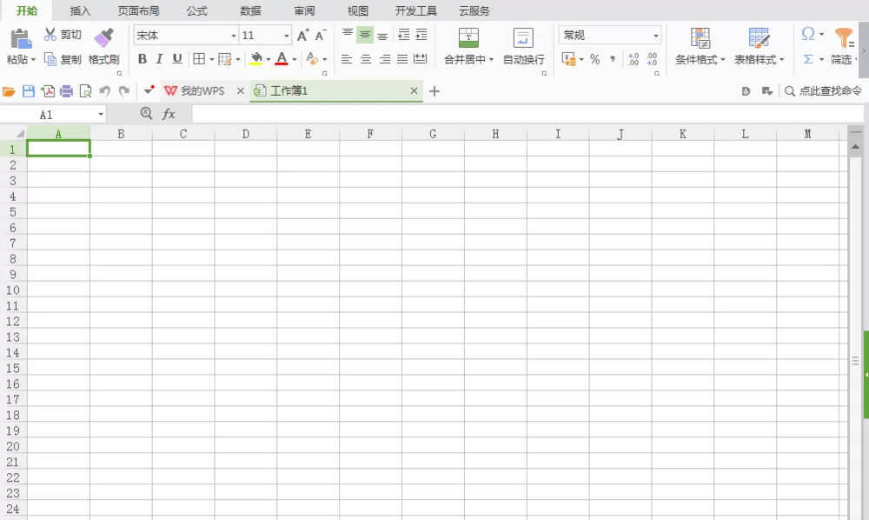Expand the merge center dropdown arrow
Screen dimensions: 869x520
[491, 59]
